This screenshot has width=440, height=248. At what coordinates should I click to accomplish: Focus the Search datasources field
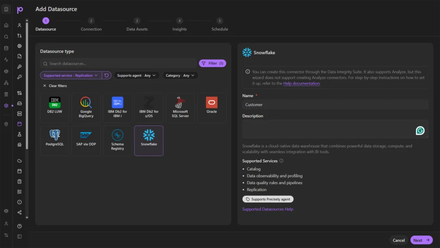coord(118,64)
